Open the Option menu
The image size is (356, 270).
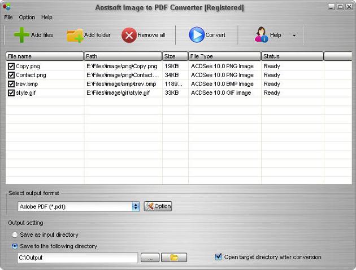pyautogui.click(x=27, y=17)
